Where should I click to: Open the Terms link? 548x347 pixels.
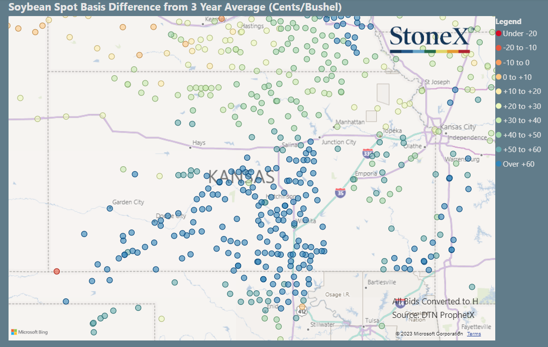pyautogui.click(x=474, y=333)
